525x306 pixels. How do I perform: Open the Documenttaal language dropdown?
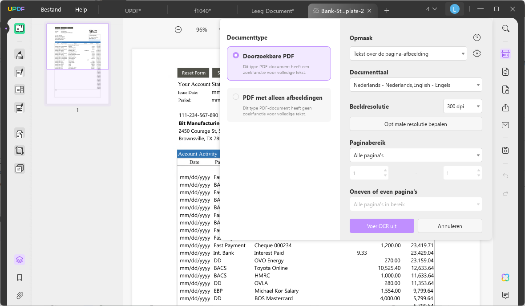click(416, 85)
